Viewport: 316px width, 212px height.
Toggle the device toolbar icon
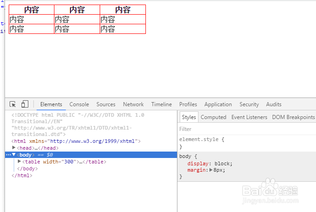(x=25, y=104)
